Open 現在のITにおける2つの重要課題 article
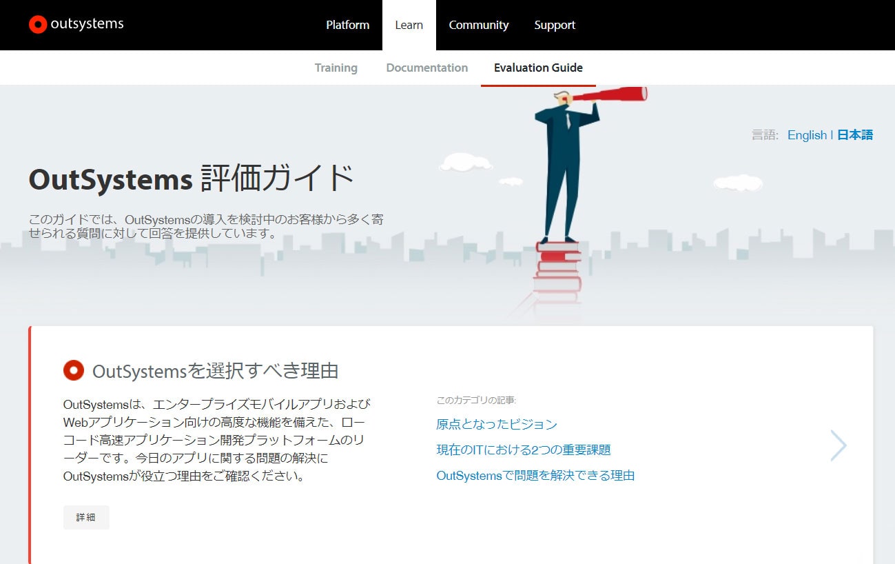 (524, 450)
